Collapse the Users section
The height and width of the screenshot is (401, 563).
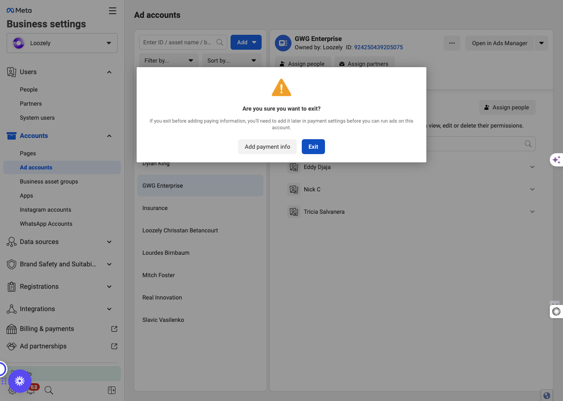click(x=109, y=72)
